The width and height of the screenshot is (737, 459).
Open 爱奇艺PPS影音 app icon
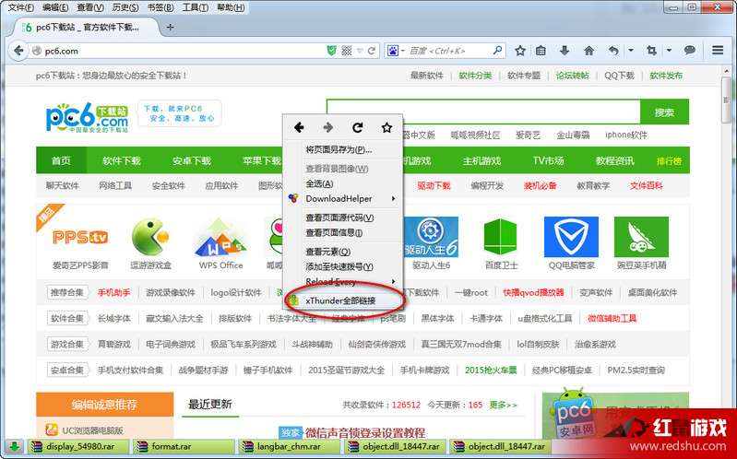coord(80,237)
